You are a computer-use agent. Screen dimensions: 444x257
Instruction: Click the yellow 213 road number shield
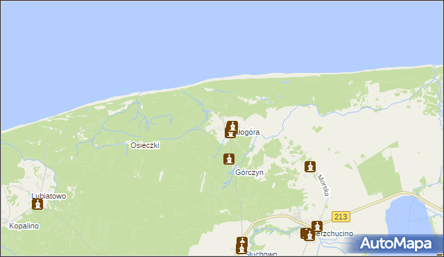click(341, 217)
